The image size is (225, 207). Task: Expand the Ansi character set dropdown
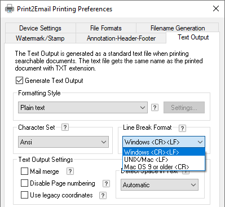(63, 142)
